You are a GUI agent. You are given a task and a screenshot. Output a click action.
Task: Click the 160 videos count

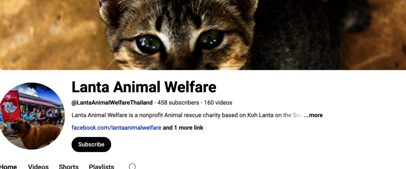(x=218, y=103)
